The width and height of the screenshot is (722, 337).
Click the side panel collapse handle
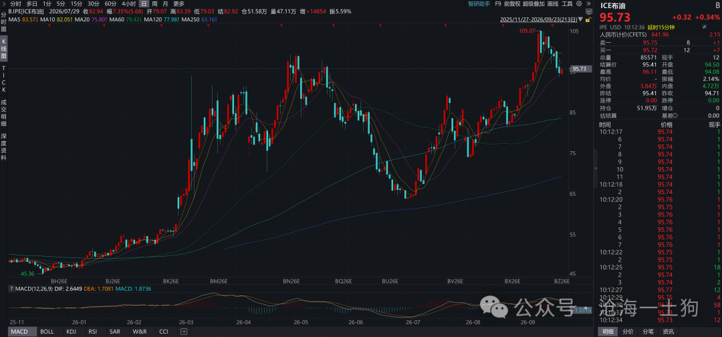coord(596,168)
